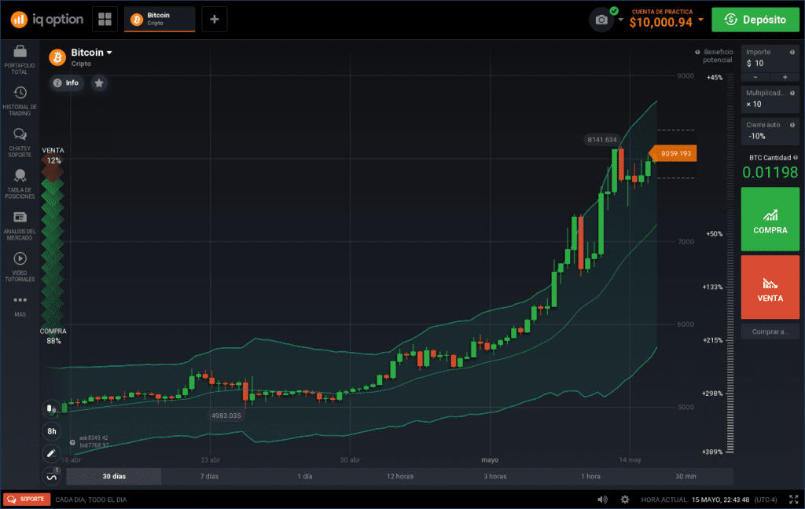Select the 1 día timeframe

[x=305, y=476]
